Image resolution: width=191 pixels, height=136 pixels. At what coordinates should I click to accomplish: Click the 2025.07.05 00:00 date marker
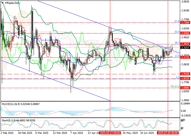tap(168, 133)
